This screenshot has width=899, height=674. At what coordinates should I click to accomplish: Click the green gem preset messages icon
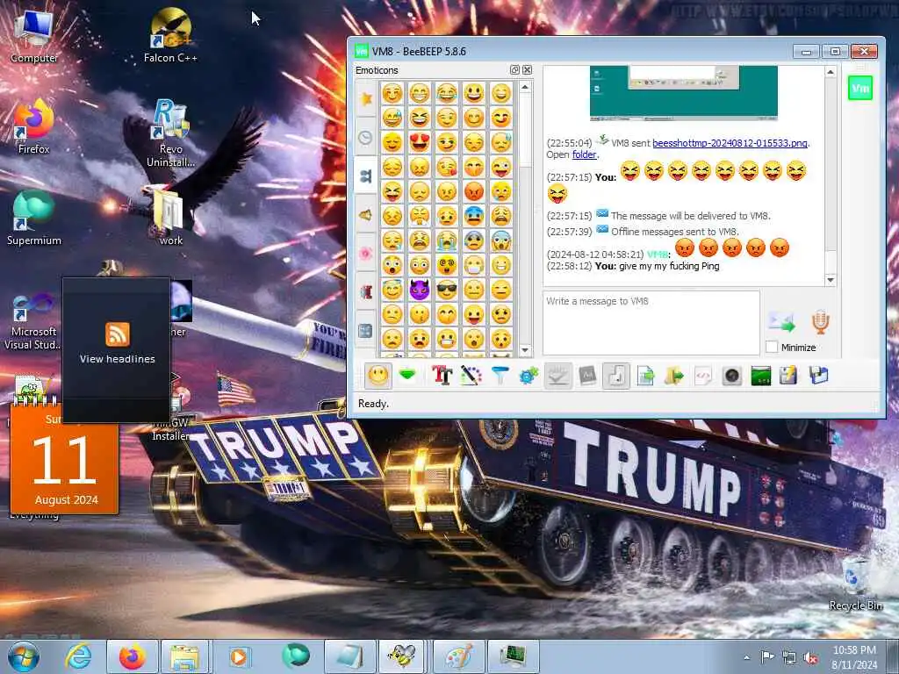click(x=407, y=376)
